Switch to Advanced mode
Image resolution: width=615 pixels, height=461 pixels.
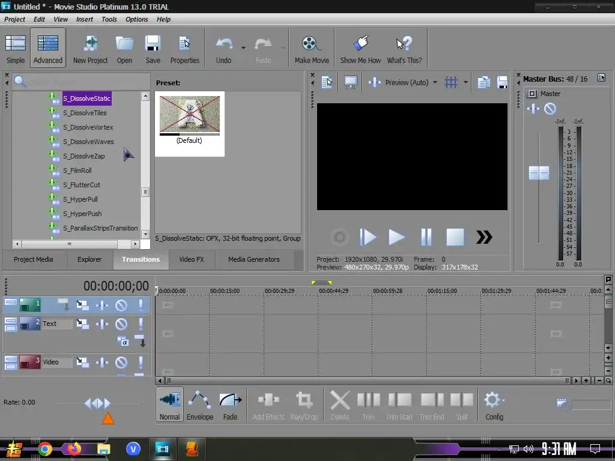47,49
